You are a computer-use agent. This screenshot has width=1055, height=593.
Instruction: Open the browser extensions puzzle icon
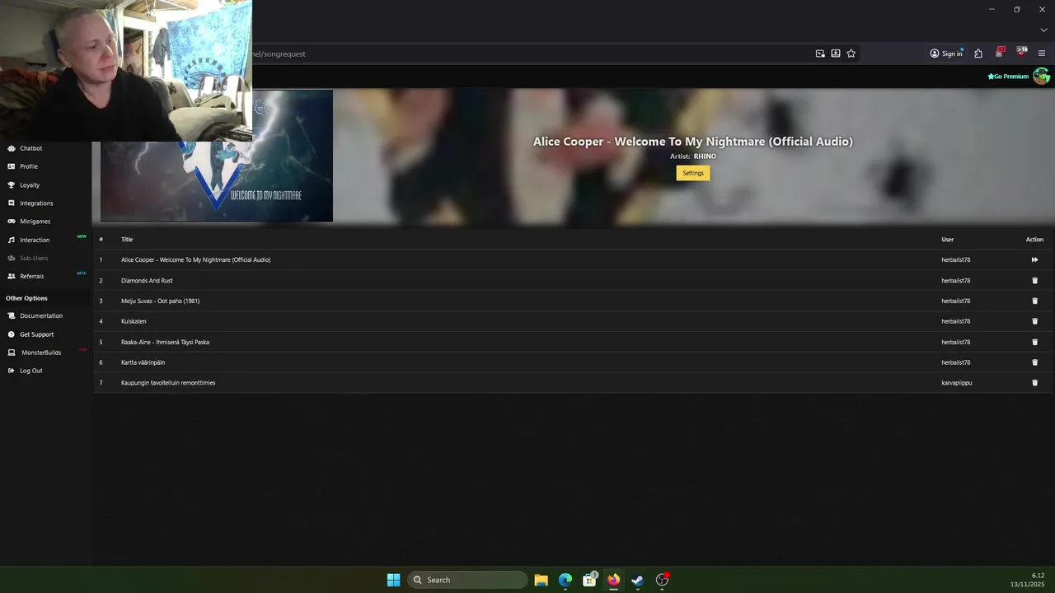pos(978,54)
